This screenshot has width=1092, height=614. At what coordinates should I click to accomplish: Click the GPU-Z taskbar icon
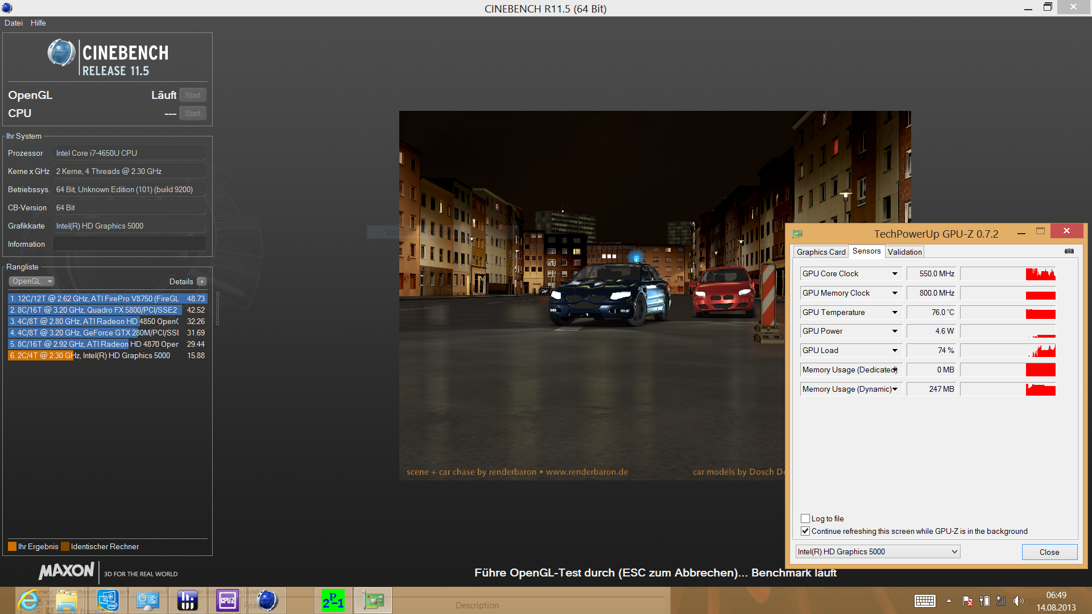click(373, 600)
